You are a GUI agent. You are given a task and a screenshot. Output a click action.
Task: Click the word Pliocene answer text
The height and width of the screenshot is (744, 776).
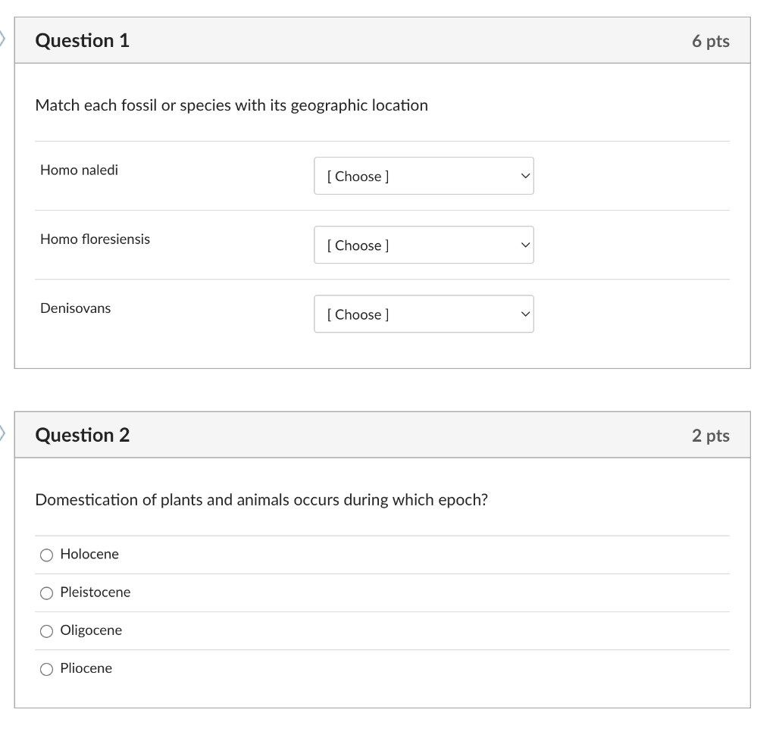click(86, 667)
